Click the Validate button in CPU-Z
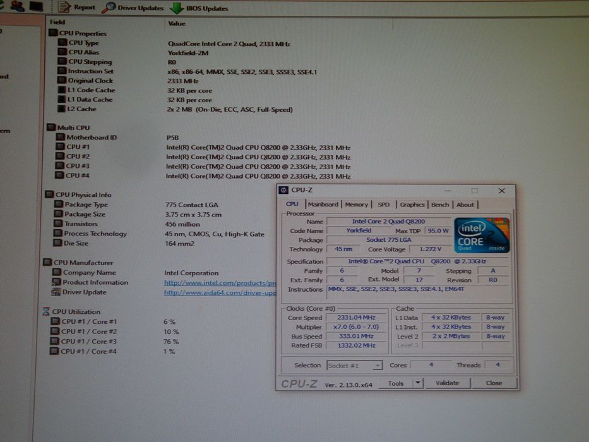 [x=447, y=383]
